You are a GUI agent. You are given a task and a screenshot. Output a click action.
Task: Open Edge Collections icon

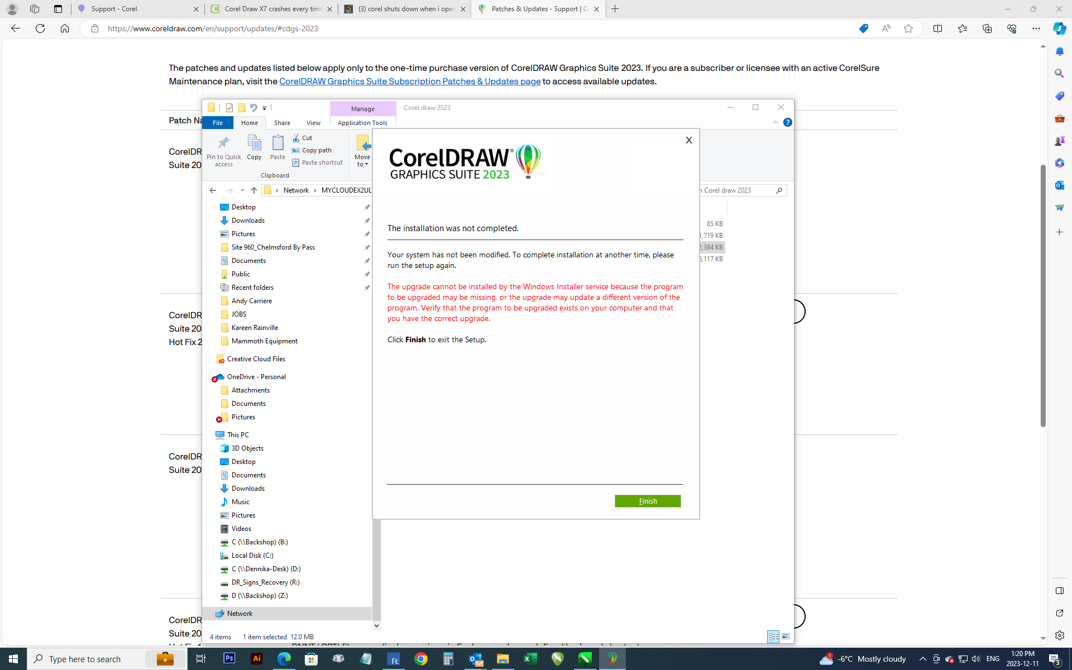(x=987, y=28)
